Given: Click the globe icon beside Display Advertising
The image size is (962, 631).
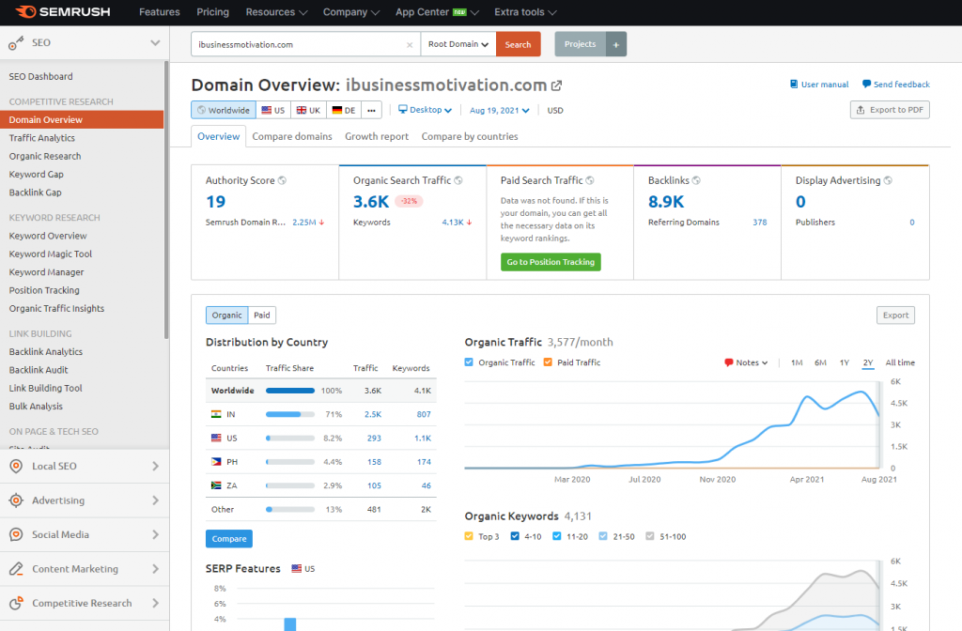Looking at the screenshot, I should pos(888,180).
